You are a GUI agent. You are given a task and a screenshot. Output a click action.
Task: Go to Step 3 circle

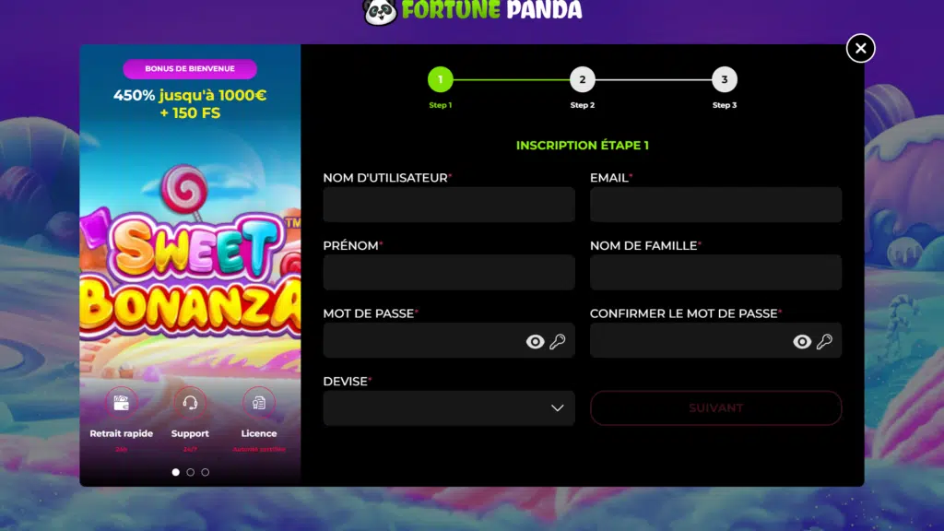[725, 79]
